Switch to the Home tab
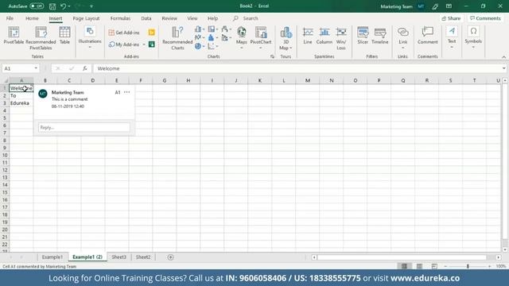Screen dimensions: 509x286 (32, 18)
